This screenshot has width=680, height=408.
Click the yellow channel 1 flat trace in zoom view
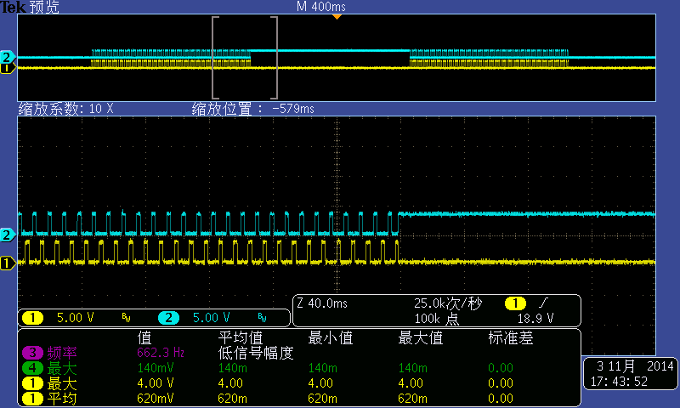point(527,262)
